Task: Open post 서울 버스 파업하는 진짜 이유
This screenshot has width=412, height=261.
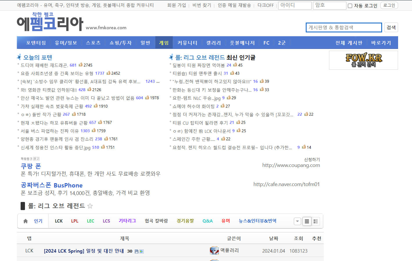Action: coord(50,131)
